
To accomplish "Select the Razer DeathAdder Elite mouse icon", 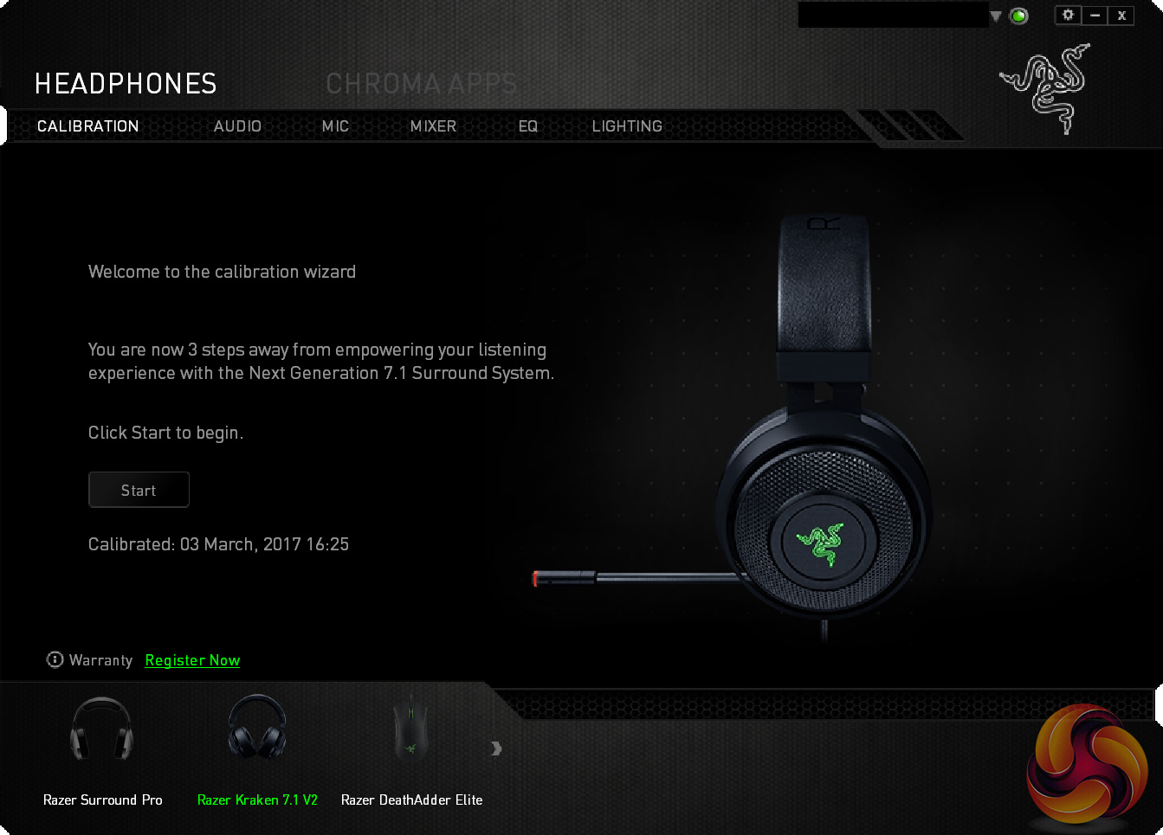I will (x=410, y=728).
